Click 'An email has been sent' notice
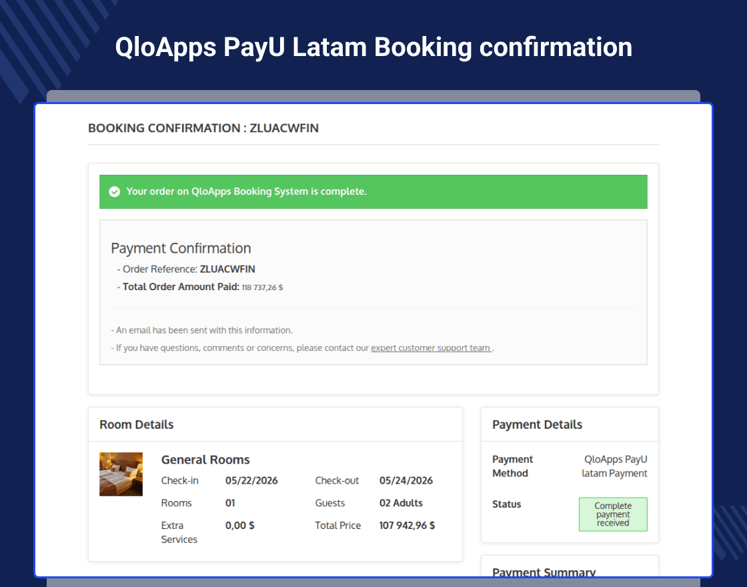The height and width of the screenshot is (587, 747). [x=202, y=330]
